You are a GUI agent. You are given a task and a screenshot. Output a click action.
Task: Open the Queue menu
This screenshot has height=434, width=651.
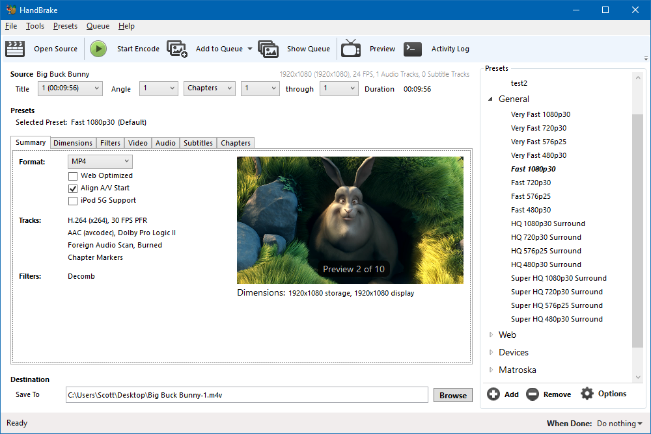98,26
